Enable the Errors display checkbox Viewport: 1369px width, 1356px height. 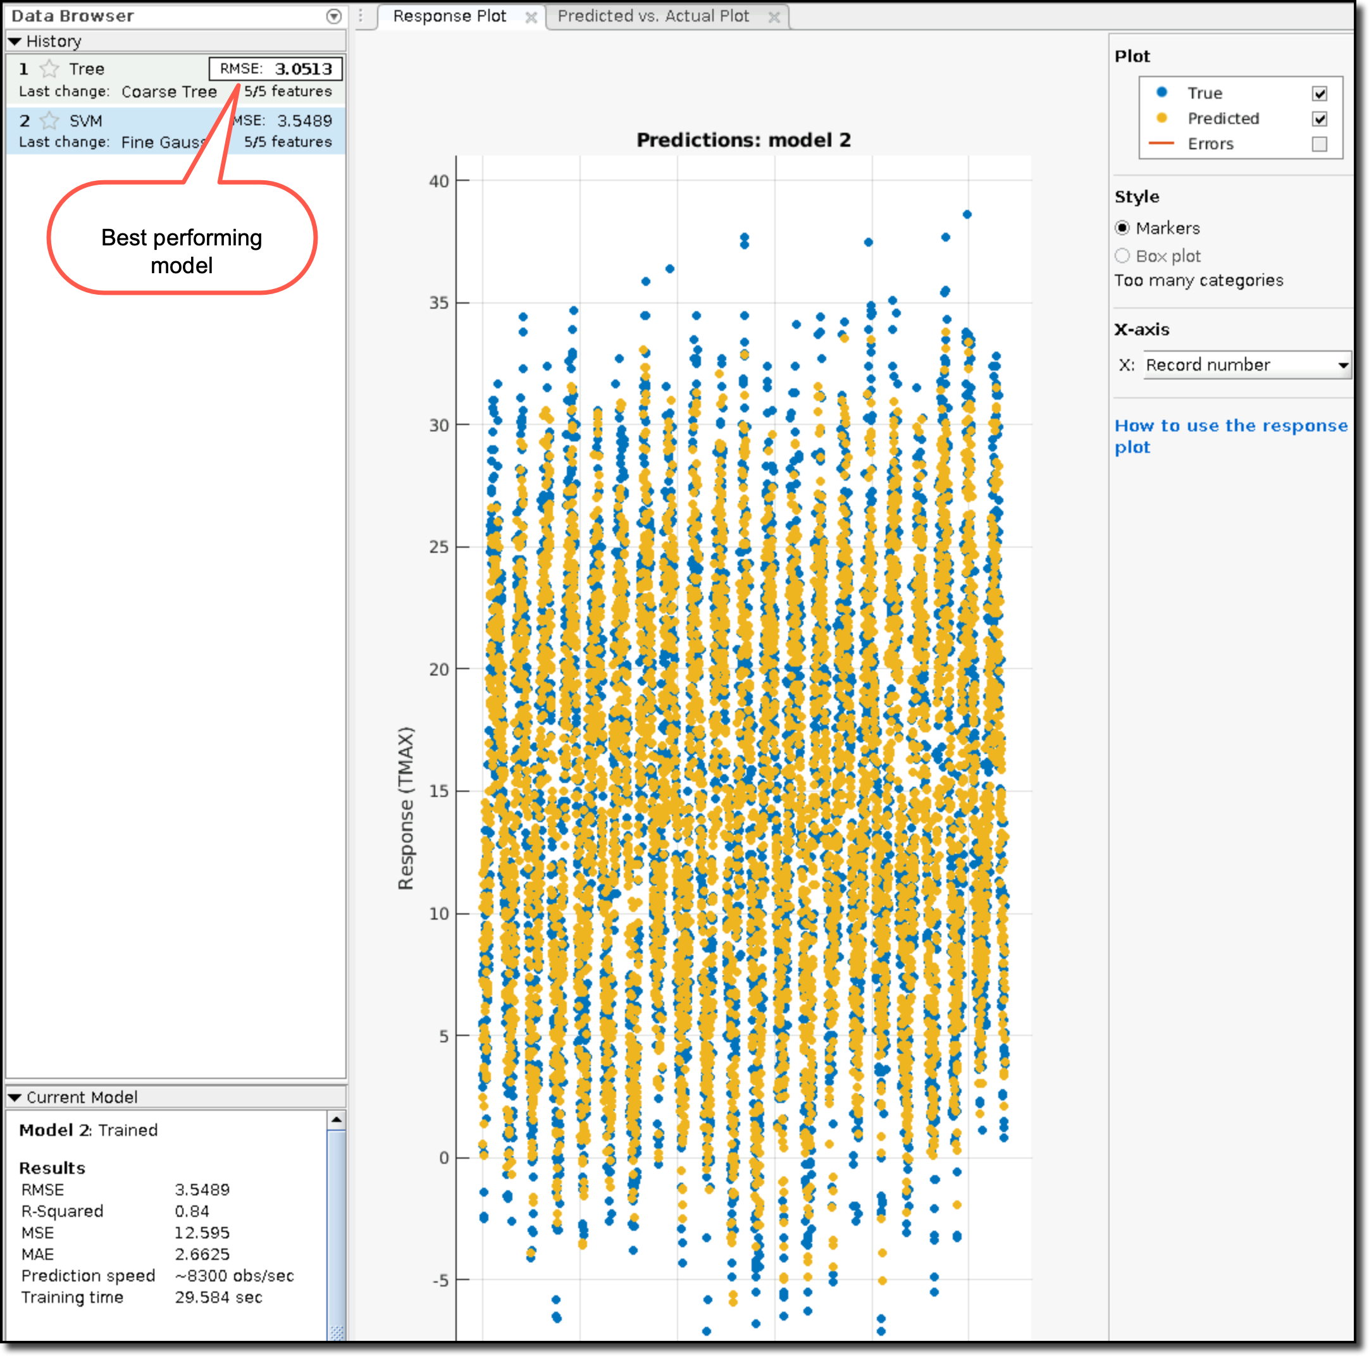[1319, 139]
